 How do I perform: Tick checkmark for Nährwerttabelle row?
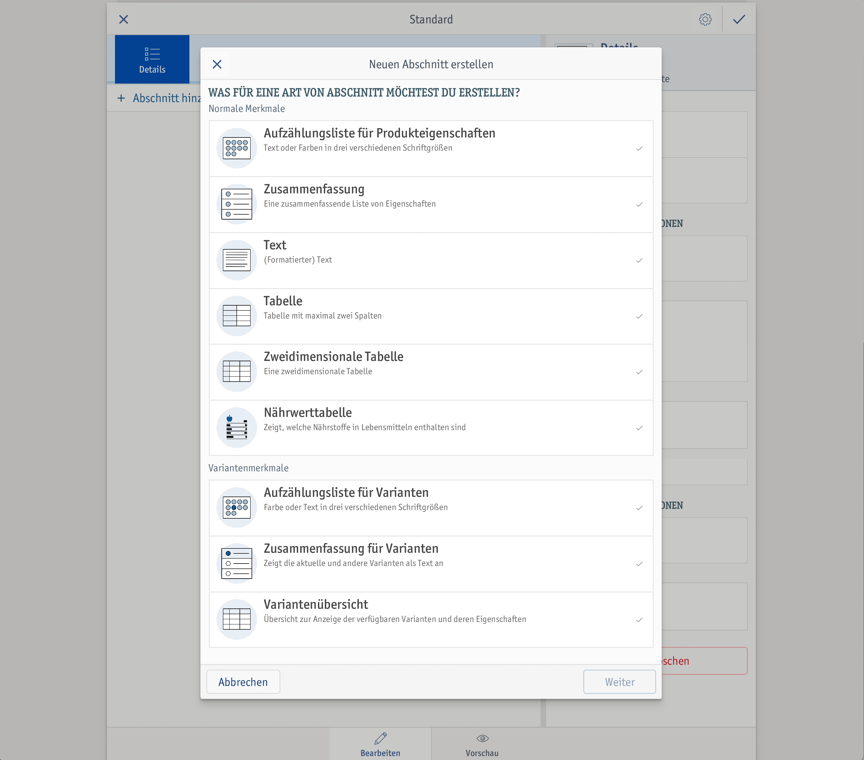[x=640, y=428]
